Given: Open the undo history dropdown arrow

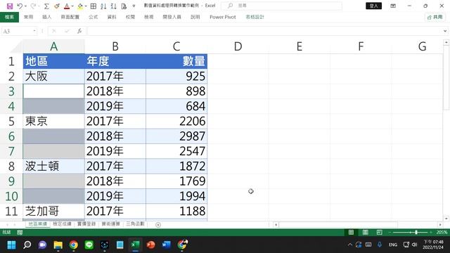Looking at the screenshot, I should tap(25, 6).
